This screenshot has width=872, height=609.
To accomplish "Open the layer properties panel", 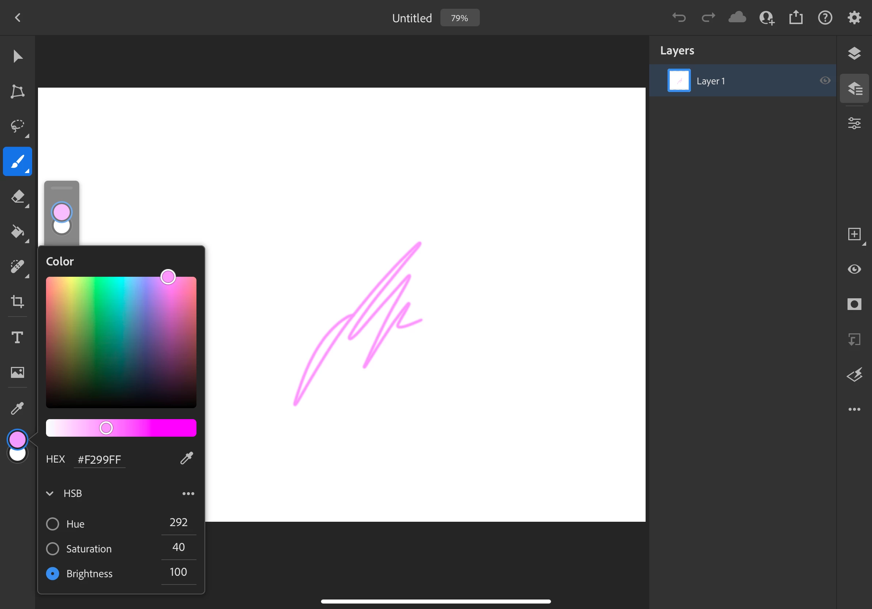I will 854,123.
